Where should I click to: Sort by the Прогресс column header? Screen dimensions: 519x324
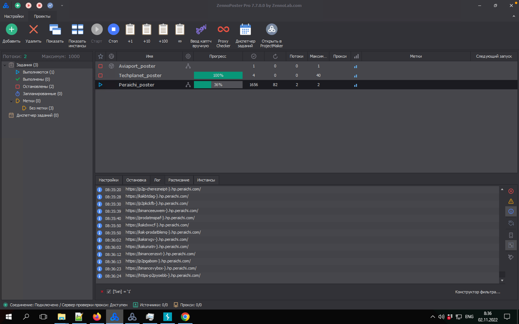(x=218, y=56)
